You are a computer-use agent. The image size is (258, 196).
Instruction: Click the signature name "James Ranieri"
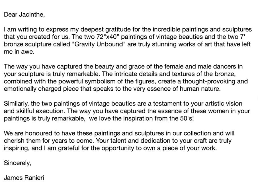[24, 178]
